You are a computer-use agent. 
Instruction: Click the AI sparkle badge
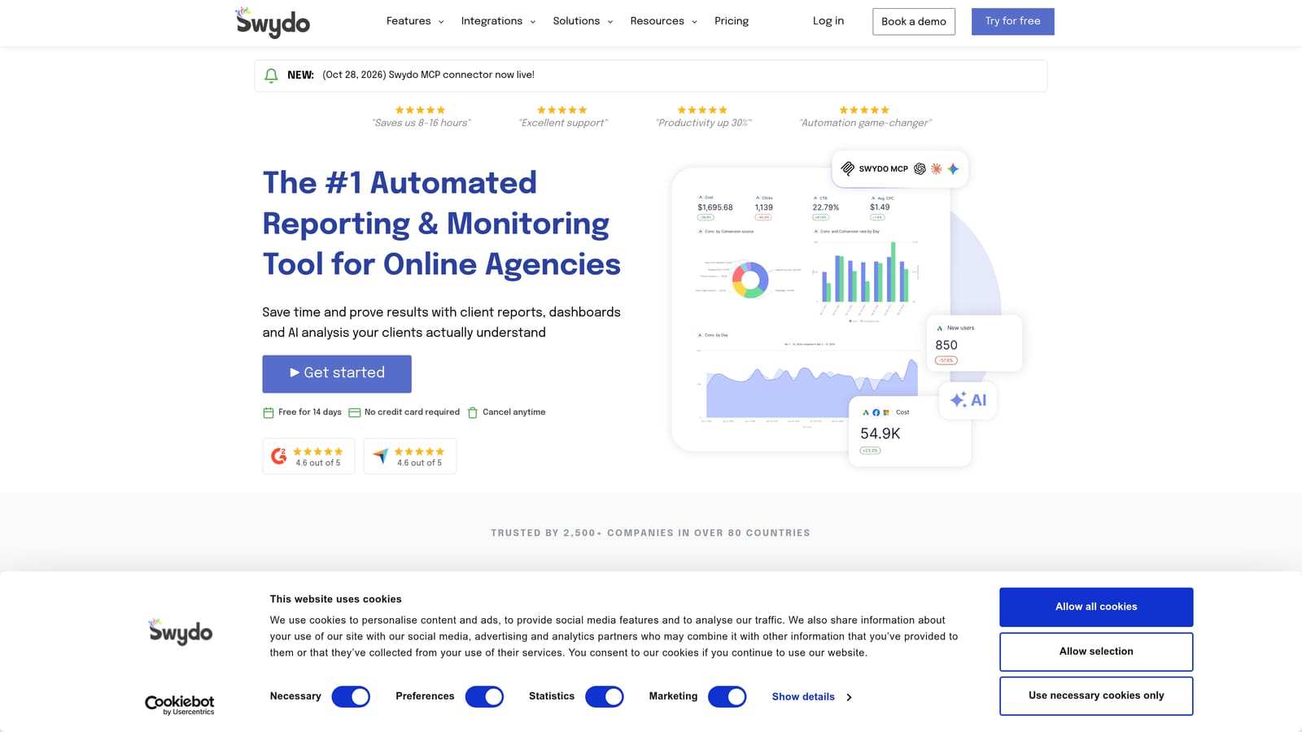click(x=968, y=400)
